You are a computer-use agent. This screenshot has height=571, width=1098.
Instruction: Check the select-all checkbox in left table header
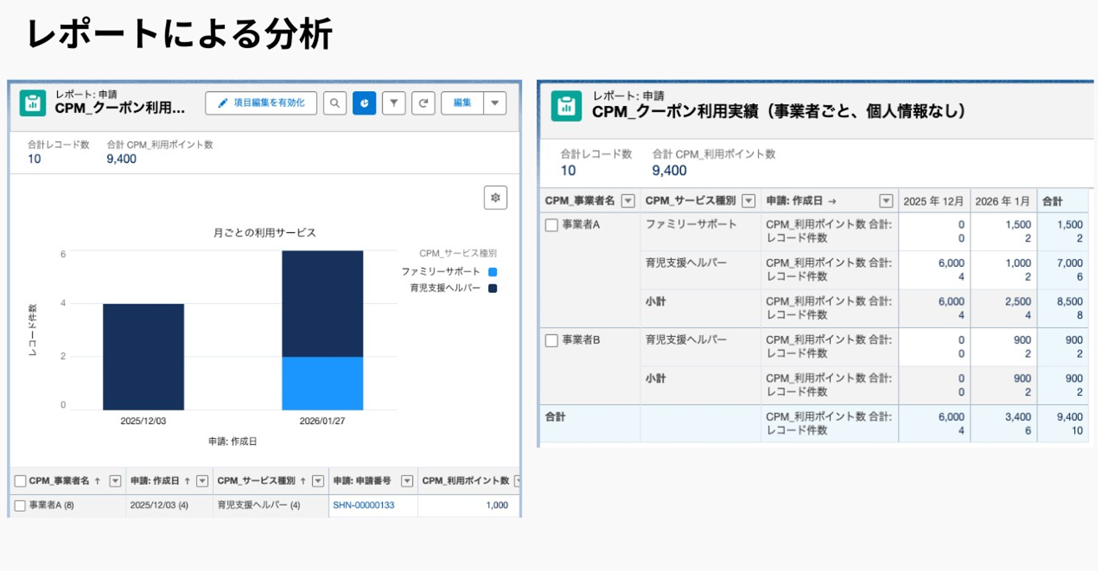tap(20, 481)
